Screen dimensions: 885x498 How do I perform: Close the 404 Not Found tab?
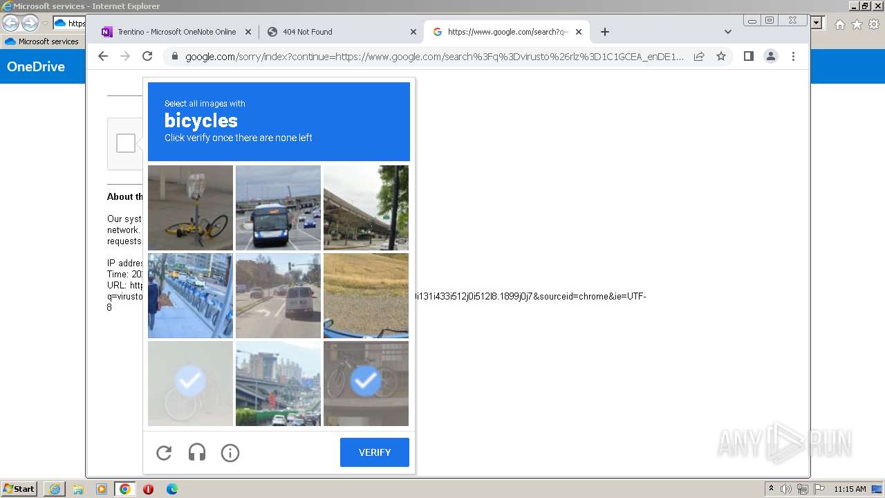point(413,32)
